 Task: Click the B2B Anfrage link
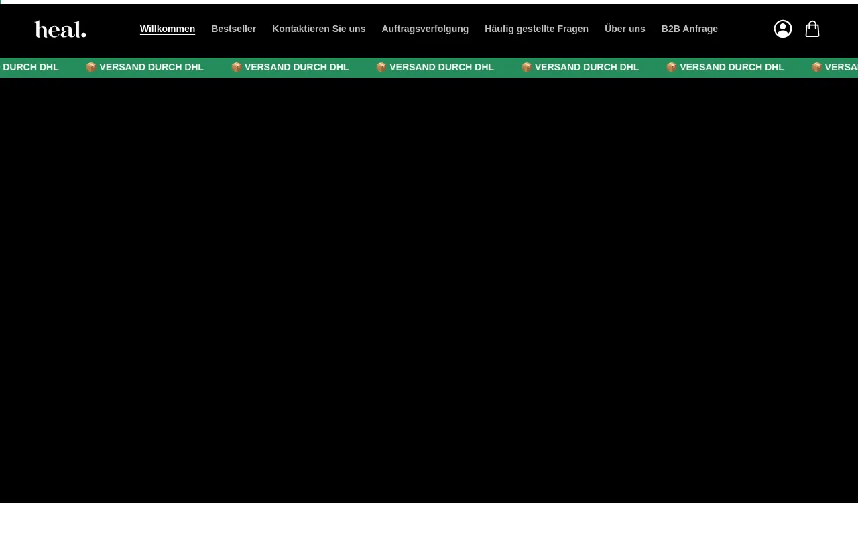689,29
